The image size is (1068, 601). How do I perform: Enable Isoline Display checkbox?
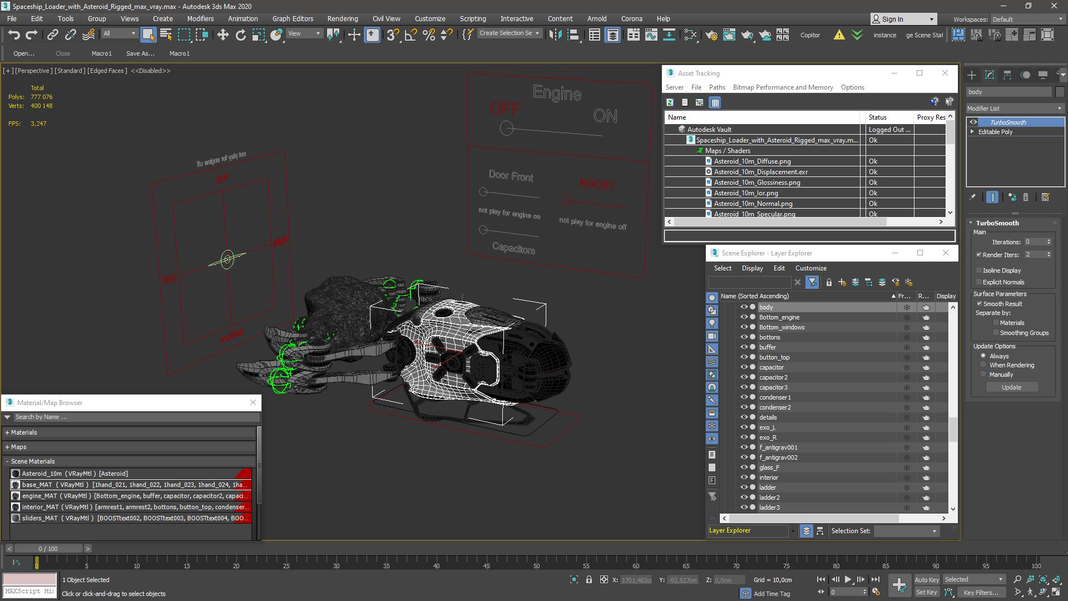point(978,270)
